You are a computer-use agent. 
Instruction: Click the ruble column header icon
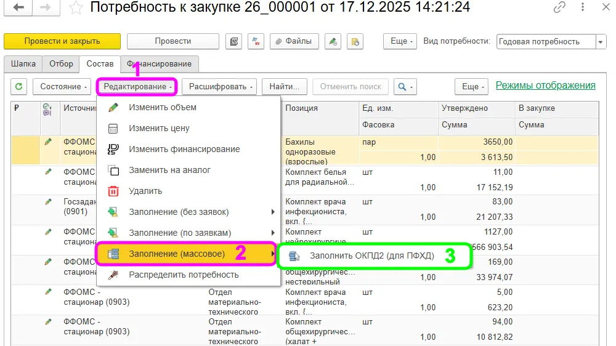click(x=17, y=108)
